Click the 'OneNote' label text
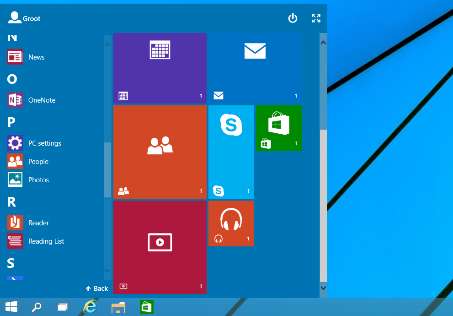This screenshot has width=453, height=316. point(42,100)
